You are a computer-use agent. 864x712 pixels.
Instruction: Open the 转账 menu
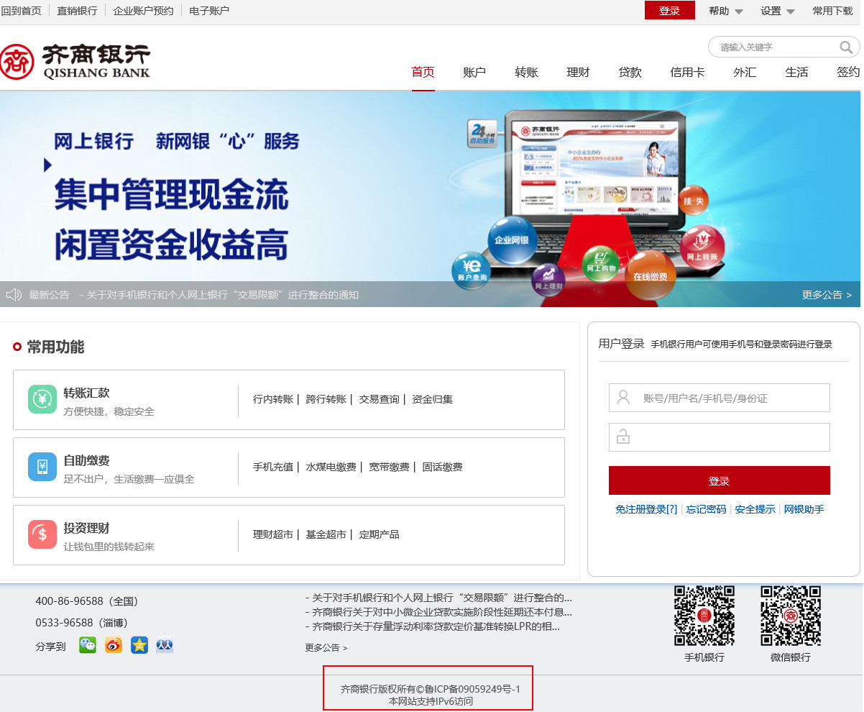click(526, 72)
